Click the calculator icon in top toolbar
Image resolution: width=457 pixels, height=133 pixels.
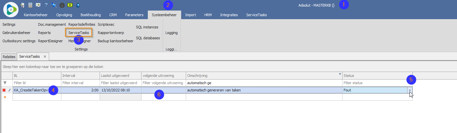click(30, 5)
